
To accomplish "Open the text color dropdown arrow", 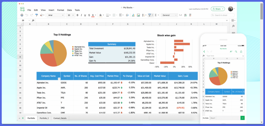I will pos(95,15).
